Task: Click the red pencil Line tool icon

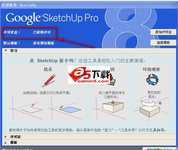Action: [x=49, y=80]
